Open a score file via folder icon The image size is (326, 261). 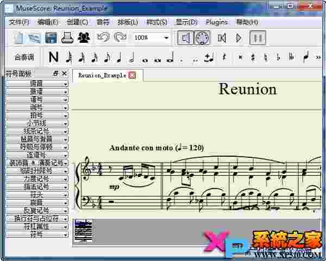[x=34, y=38]
